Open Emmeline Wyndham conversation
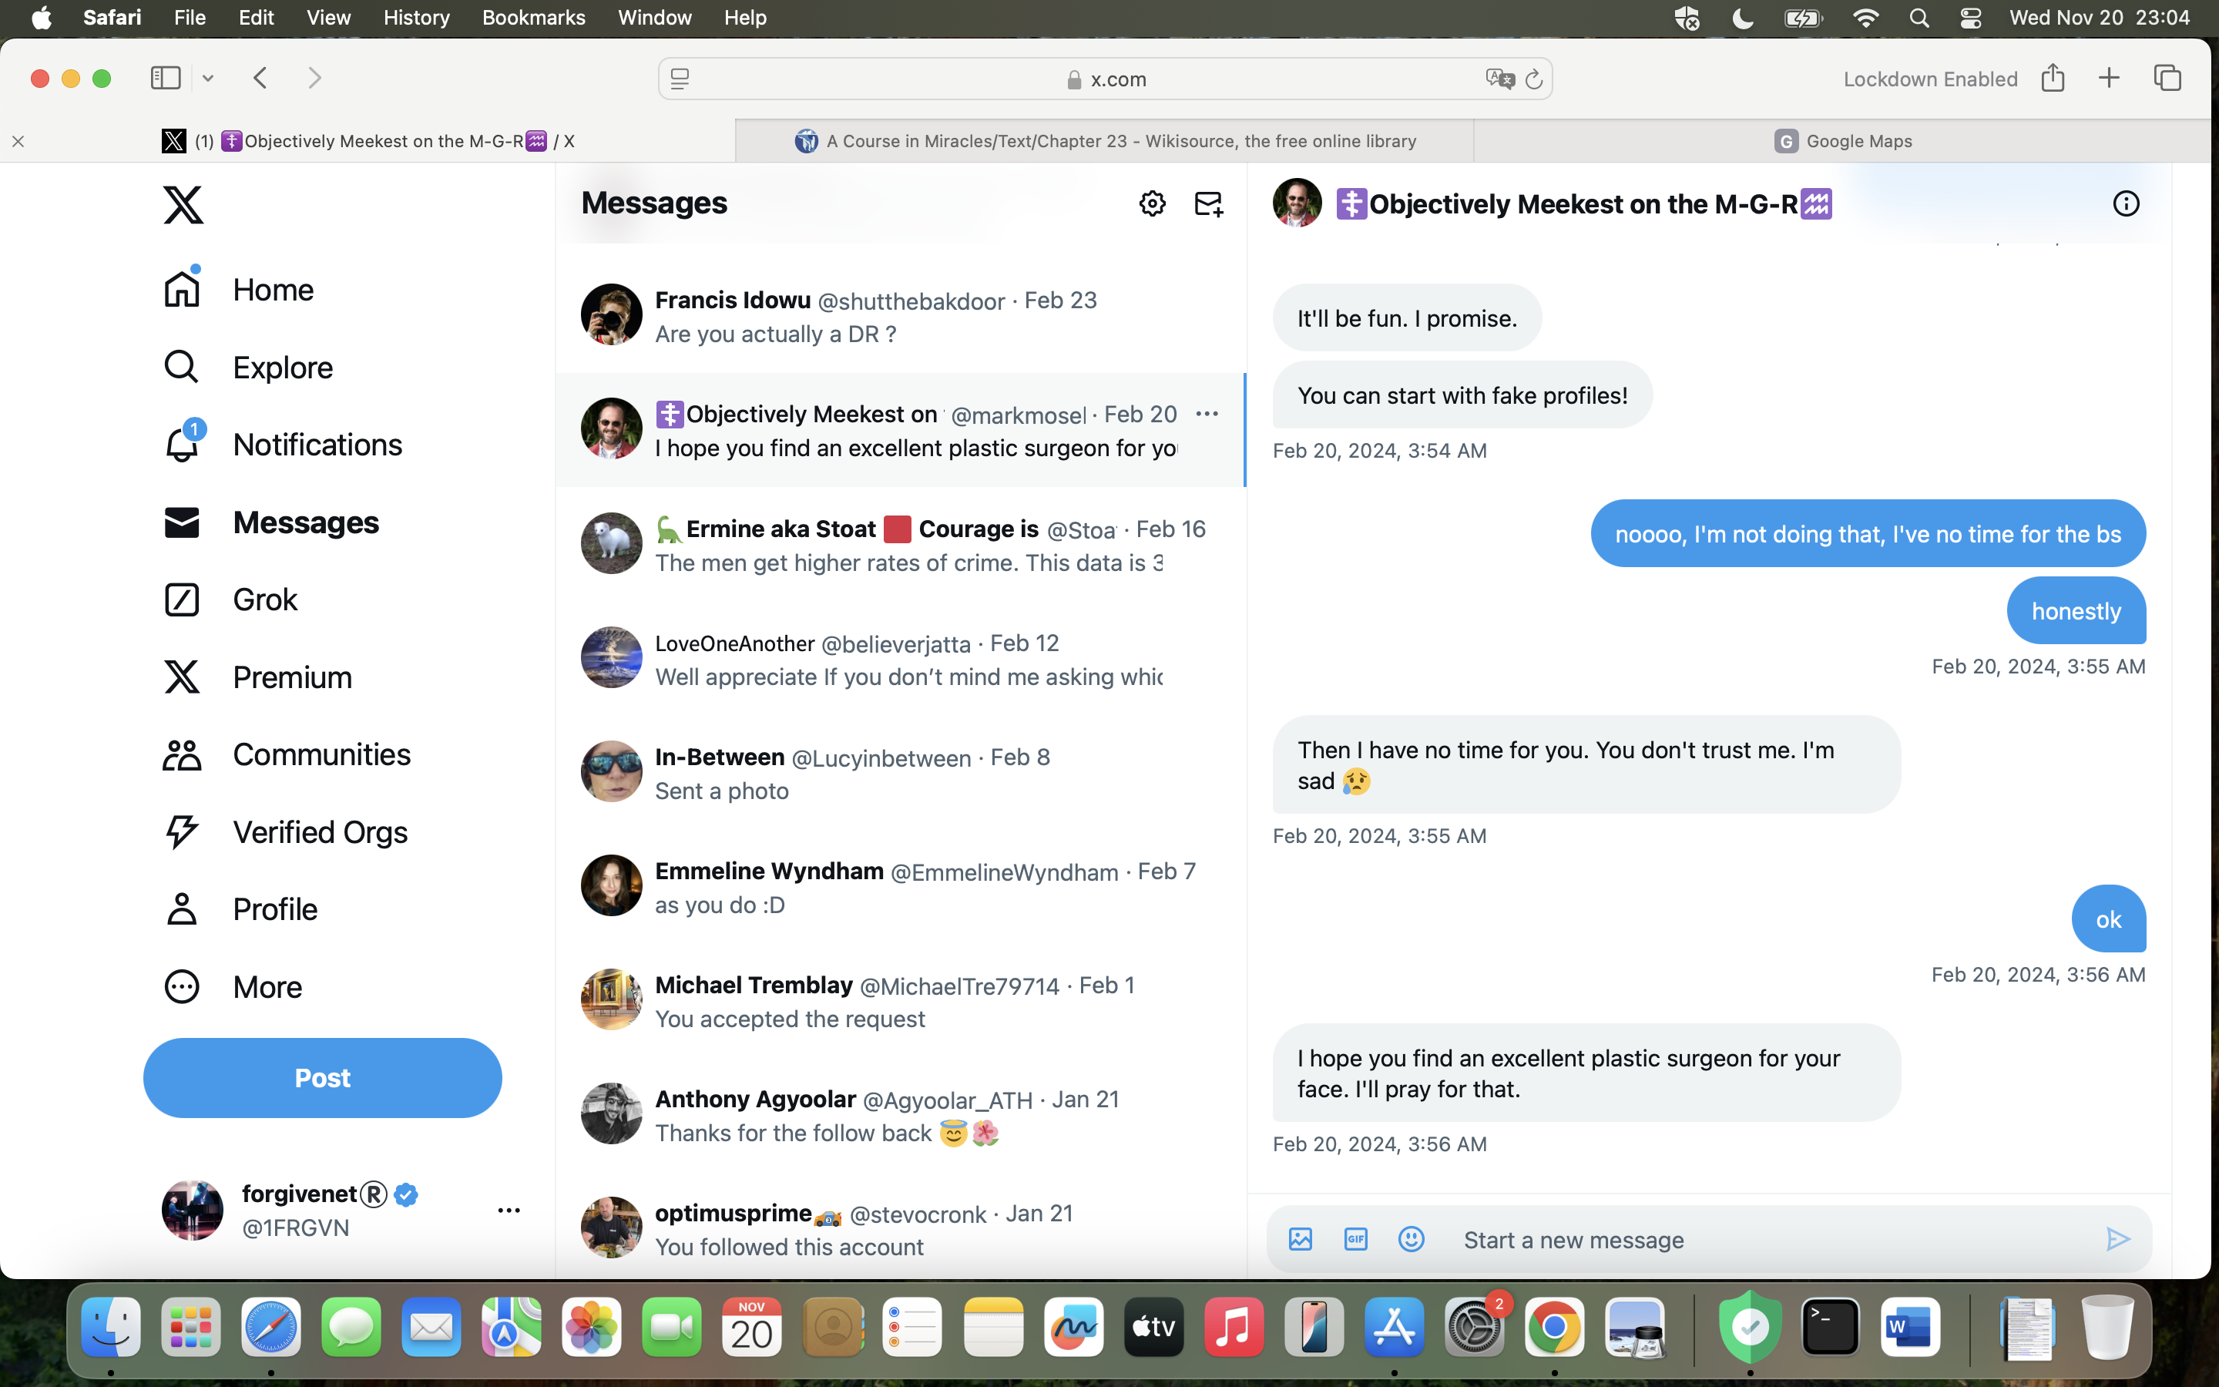This screenshot has width=2219, height=1387. coord(901,887)
